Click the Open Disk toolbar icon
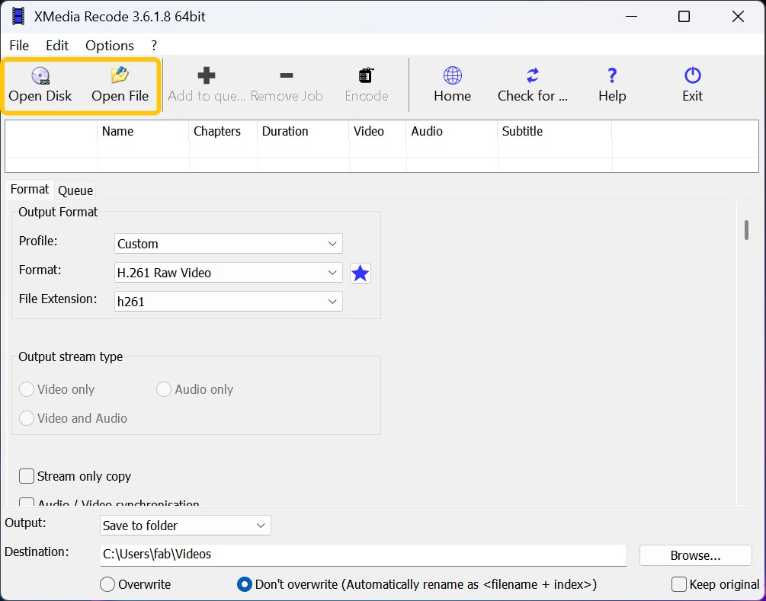Screen dimensions: 766x601 (x=40, y=84)
